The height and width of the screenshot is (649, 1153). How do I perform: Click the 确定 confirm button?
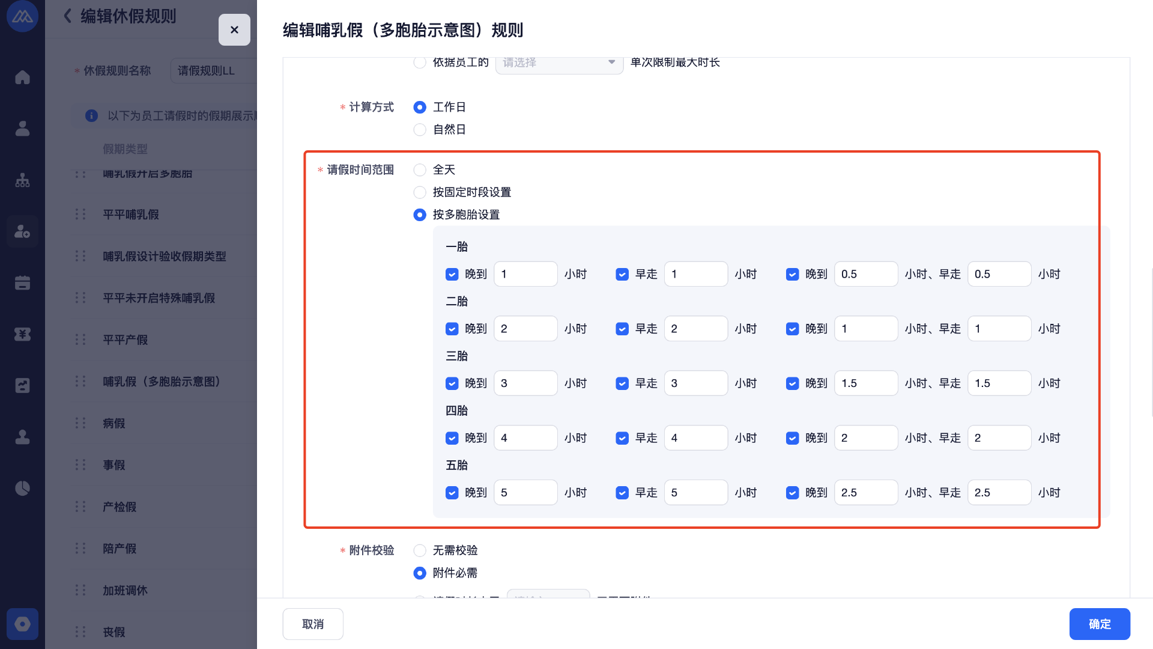click(x=1099, y=624)
